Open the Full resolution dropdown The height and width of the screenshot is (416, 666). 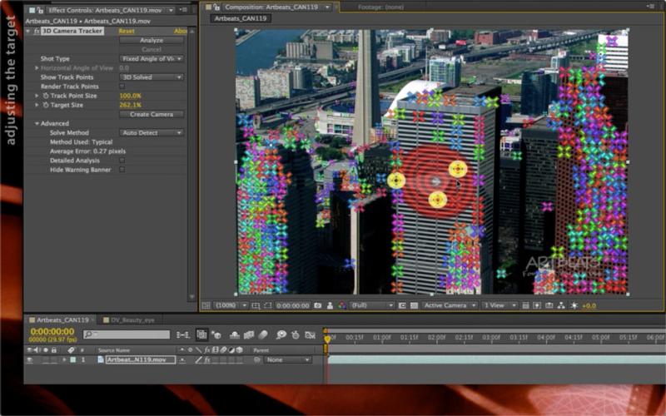pyautogui.click(x=371, y=305)
